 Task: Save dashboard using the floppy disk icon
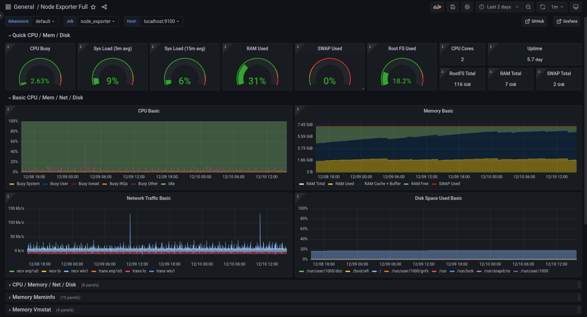pos(452,7)
